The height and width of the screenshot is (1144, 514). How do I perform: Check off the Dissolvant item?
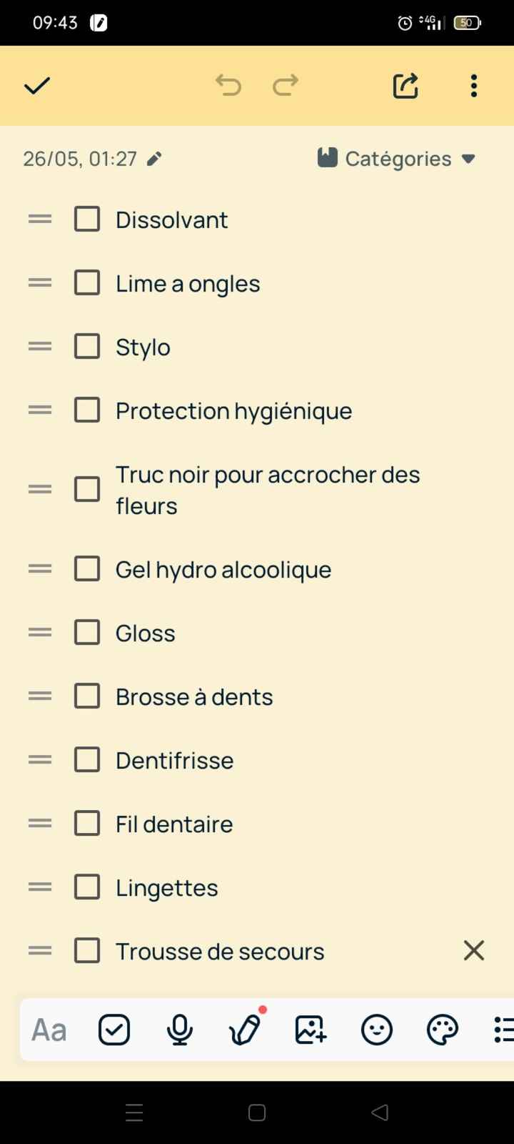point(86,219)
